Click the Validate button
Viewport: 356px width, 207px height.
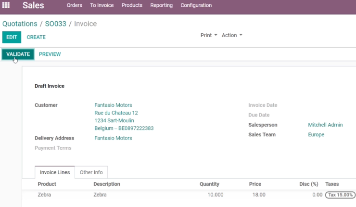18,54
